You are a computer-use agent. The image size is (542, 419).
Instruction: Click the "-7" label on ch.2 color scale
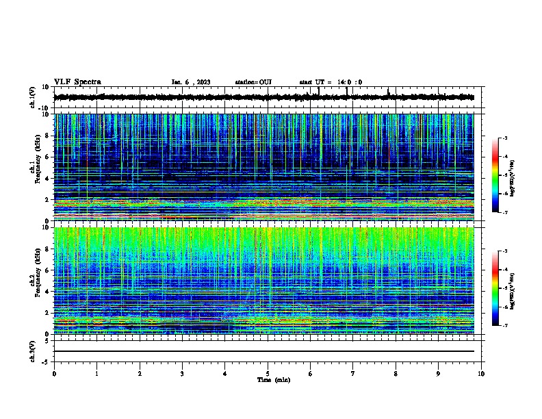coord(504,325)
